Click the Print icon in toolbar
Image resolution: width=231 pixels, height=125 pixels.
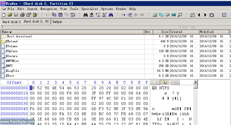22,15
